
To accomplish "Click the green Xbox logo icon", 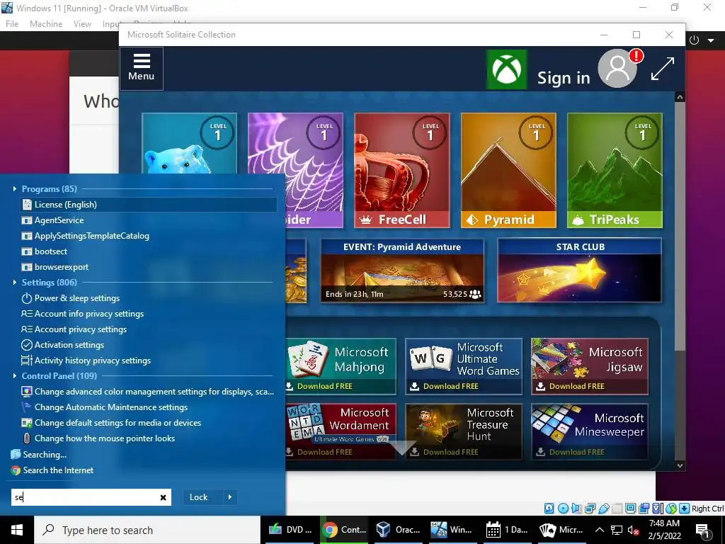I will [x=506, y=69].
